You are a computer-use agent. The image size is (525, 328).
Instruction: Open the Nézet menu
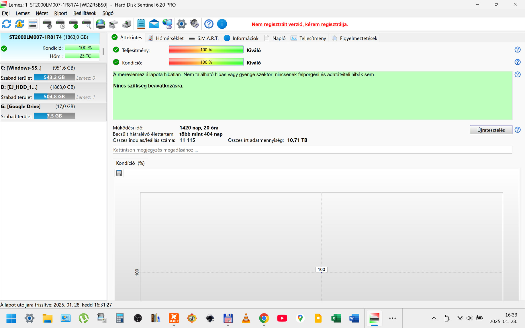[42, 13]
